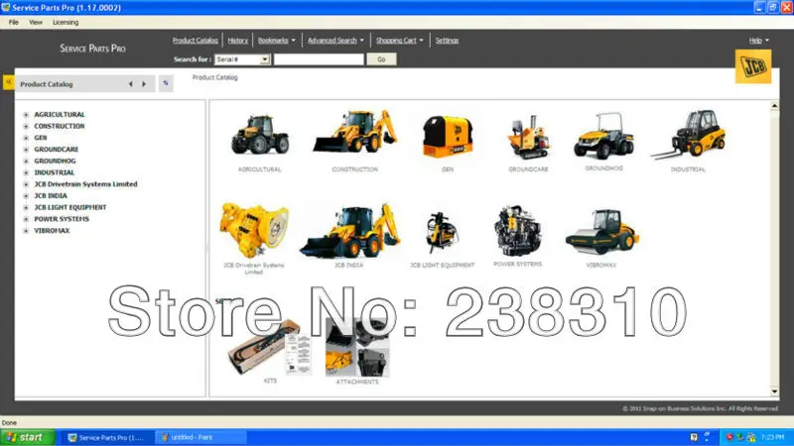This screenshot has height=446, width=794.
Task: Select the JCB LIGHT EQUIPMENT image
Action: point(442,233)
